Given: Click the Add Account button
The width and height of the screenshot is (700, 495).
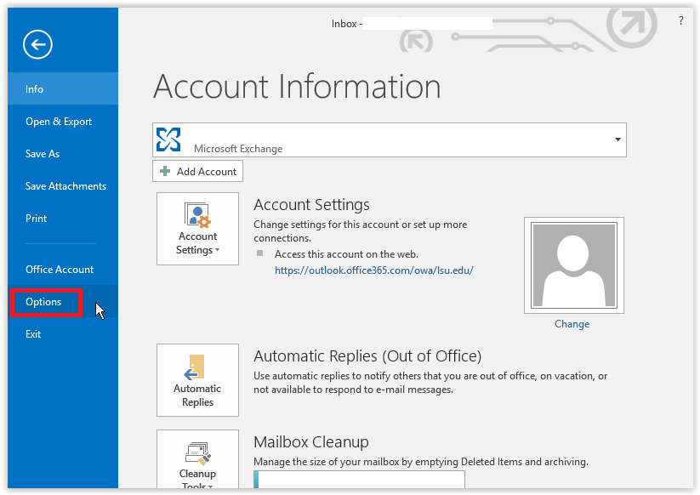Looking at the screenshot, I should [198, 172].
